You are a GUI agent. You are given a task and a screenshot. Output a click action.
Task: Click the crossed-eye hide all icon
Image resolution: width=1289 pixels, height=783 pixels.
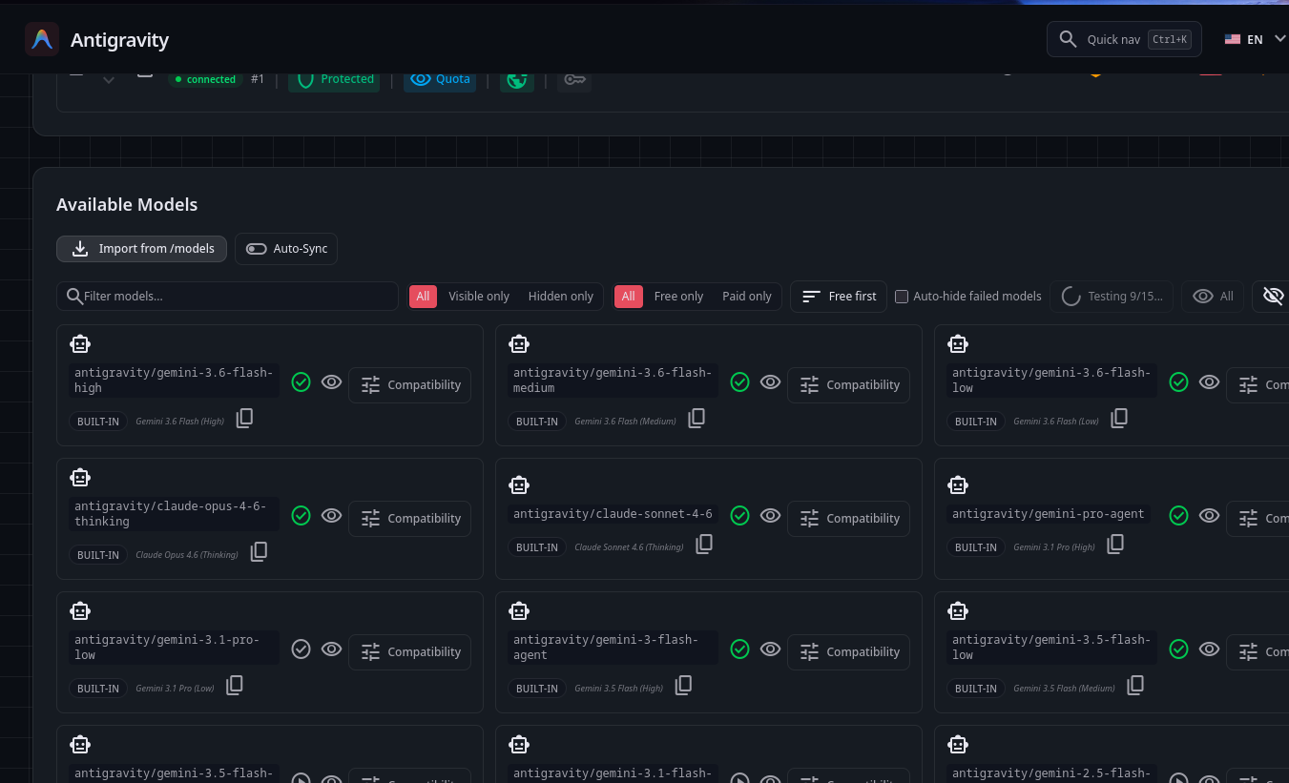click(x=1273, y=296)
